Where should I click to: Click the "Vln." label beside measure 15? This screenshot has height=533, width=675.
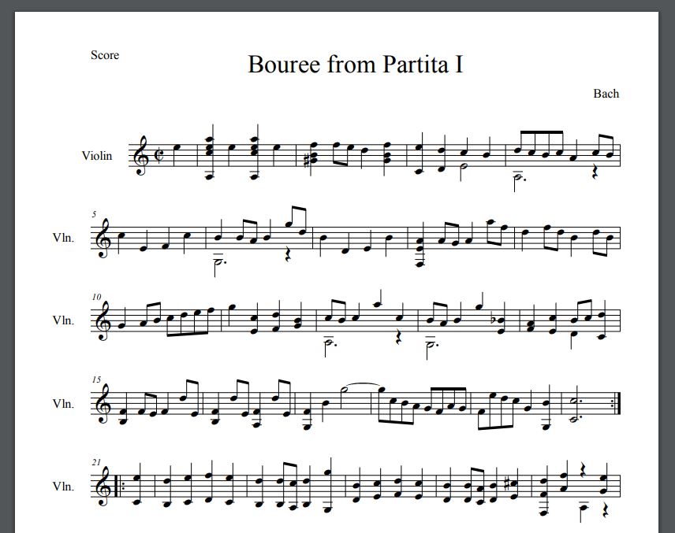[63, 404]
